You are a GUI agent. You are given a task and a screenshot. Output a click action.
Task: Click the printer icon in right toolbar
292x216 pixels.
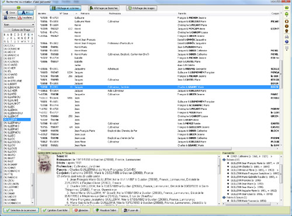[x=287, y=37]
